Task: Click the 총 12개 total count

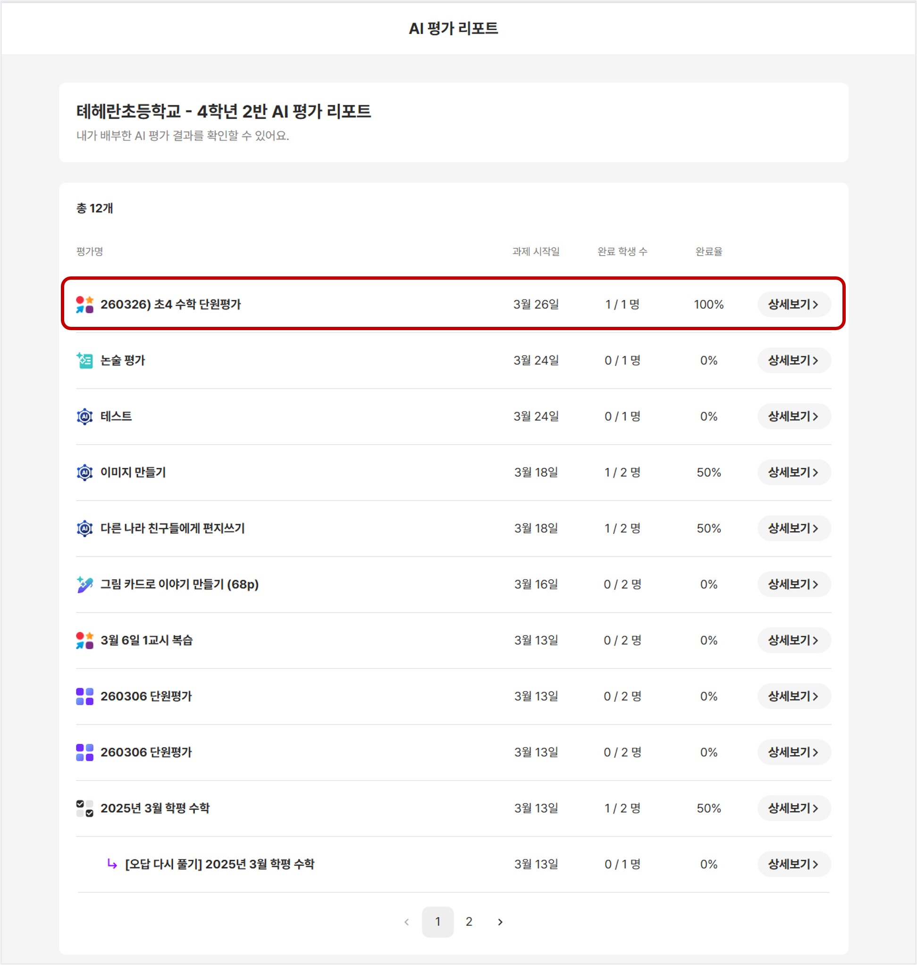Action: pos(94,208)
